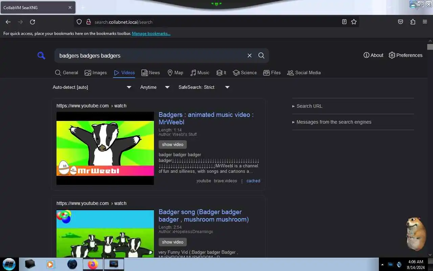Switch to the Map category
This screenshot has height=271, width=433.
coord(175,72)
